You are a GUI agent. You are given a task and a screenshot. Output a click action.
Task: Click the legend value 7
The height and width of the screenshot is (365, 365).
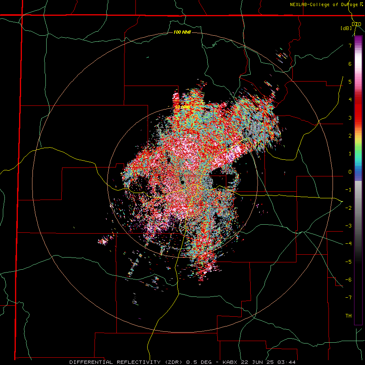(x=350, y=45)
